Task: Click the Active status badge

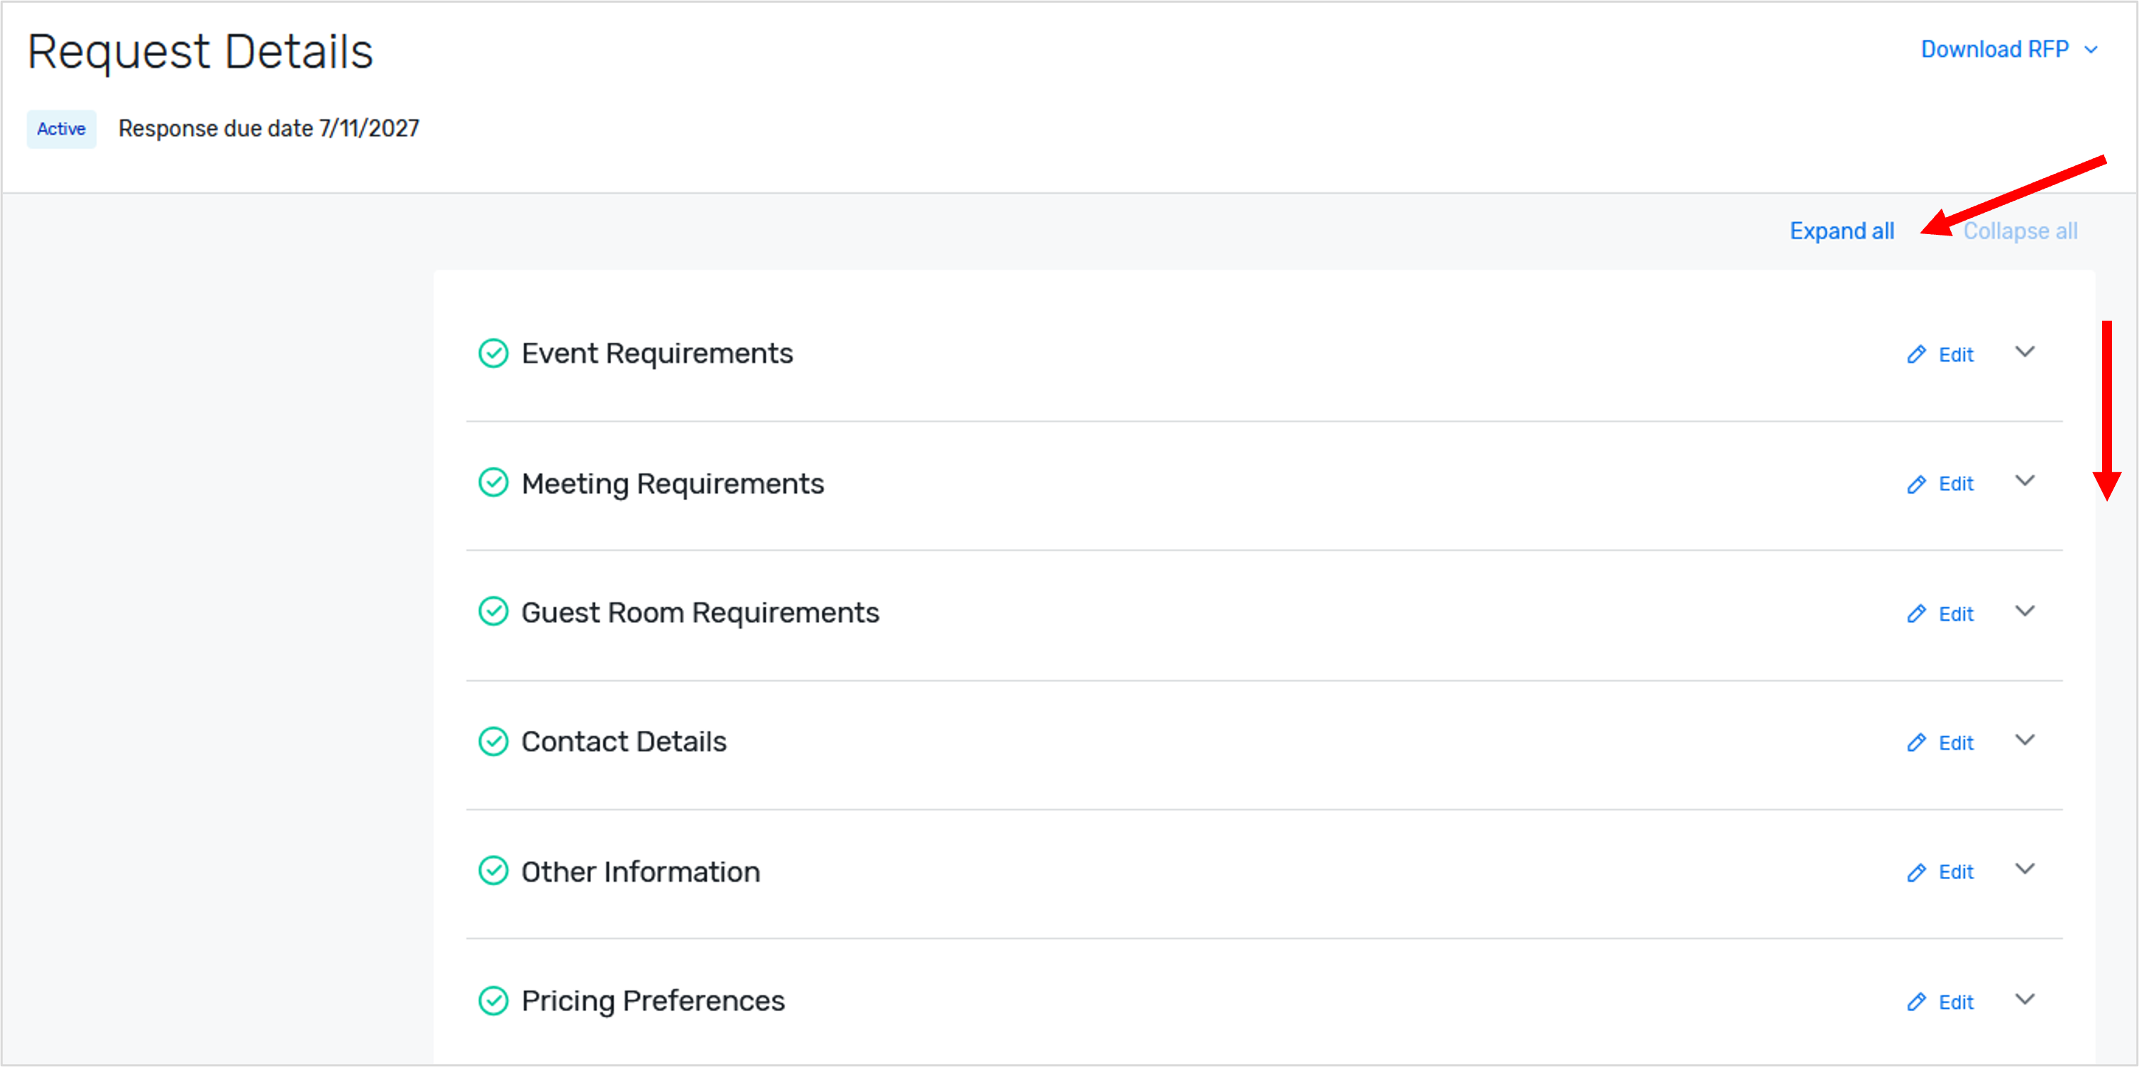Action: 60,128
